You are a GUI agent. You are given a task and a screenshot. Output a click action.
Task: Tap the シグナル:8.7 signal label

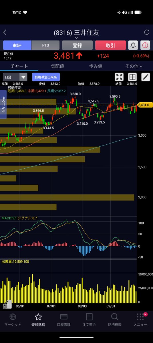(x=27, y=218)
